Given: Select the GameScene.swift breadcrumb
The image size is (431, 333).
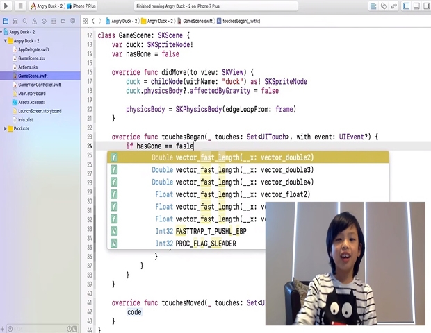Looking at the screenshot, I should pyautogui.click(x=195, y=21).
